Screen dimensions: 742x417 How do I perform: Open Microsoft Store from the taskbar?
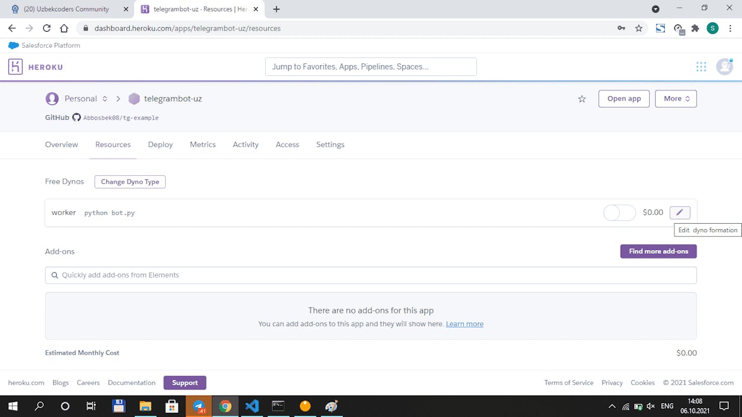pyautogui.click(x=172, y=406)
